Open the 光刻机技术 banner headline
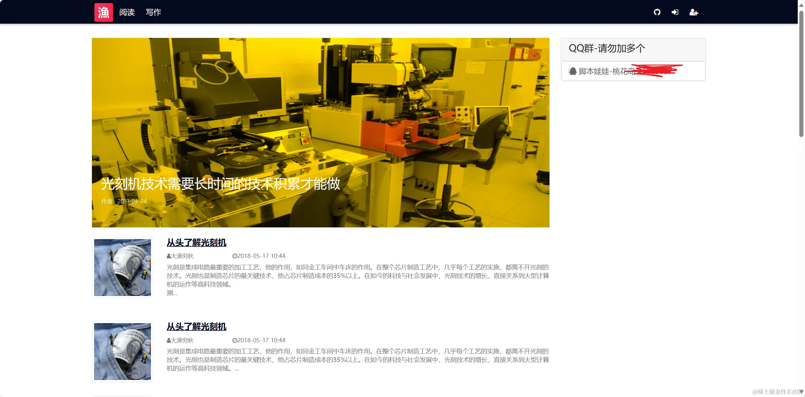The width and height of the screenshot is (805, 397). coord(220,184)
